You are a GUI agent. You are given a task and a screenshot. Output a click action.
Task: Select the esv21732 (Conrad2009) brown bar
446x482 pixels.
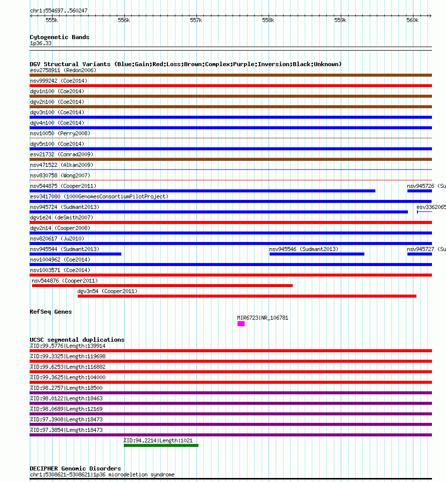[231, 159]
